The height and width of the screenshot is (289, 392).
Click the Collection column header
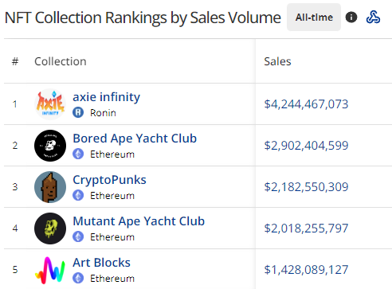coord(61,61)
